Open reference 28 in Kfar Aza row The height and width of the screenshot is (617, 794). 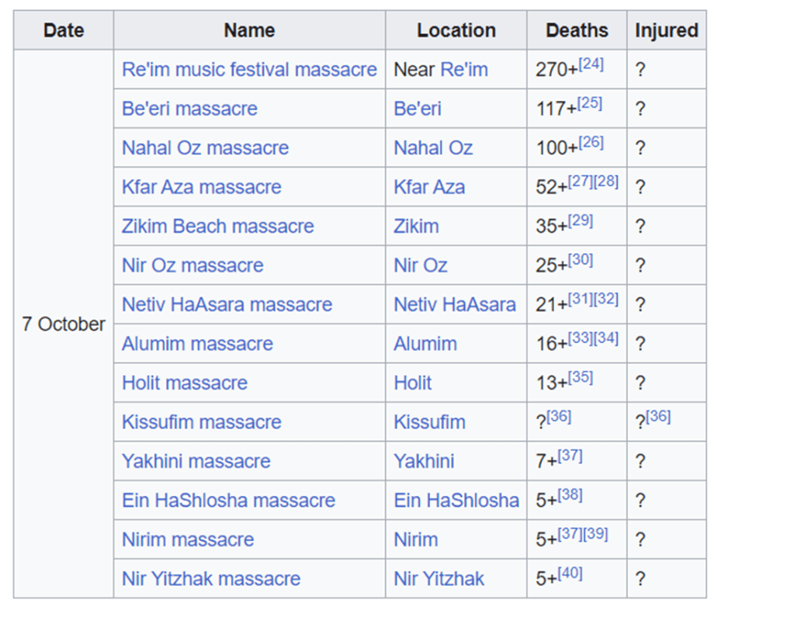tap(606, 182)
